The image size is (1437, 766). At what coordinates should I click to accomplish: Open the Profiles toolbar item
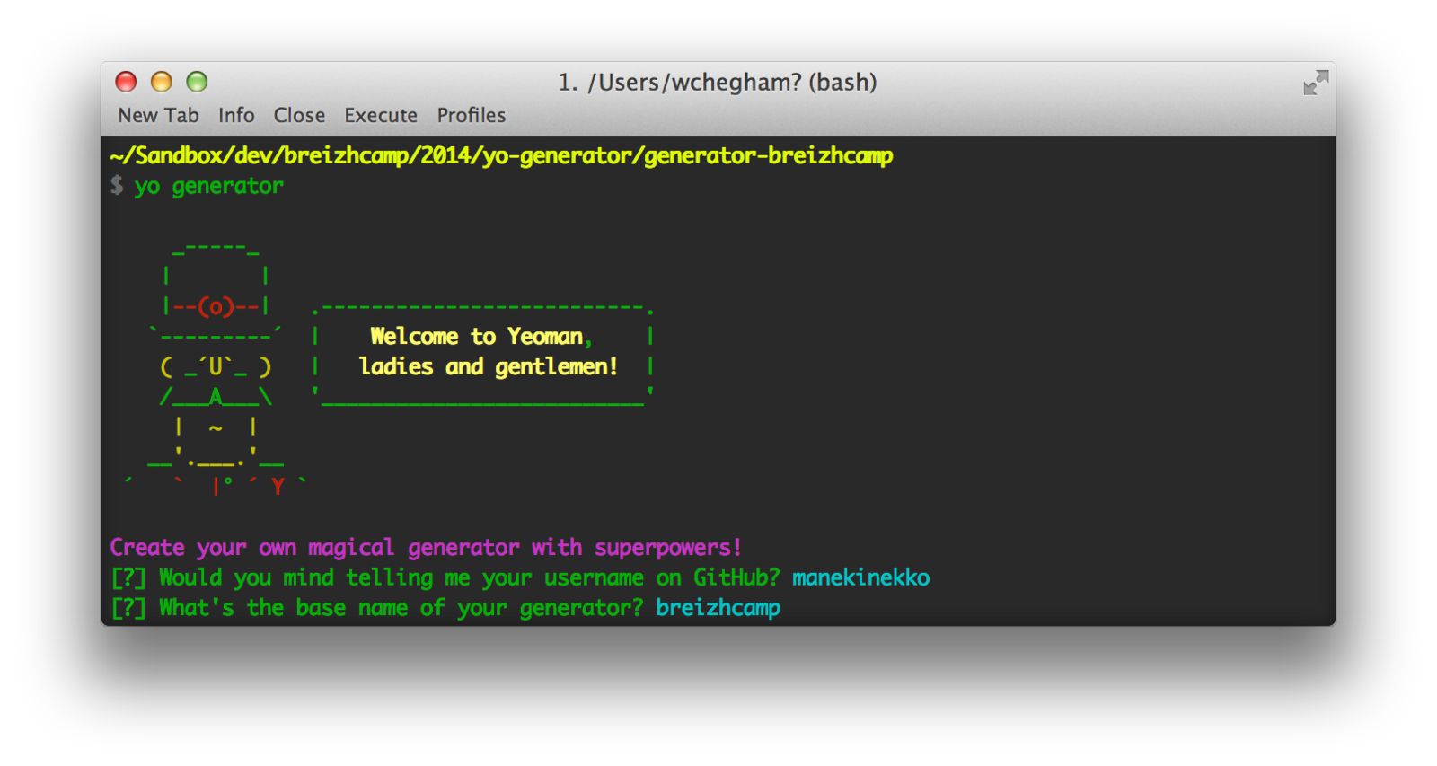point(472,115)
